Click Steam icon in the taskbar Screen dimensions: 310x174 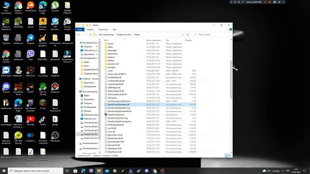coord(139,171)
